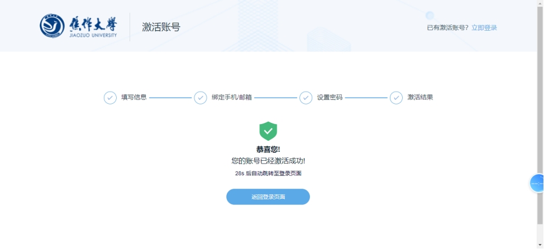
Task: Click the checkmark circle beside 设置密码
Action: (x=306, y=98)
